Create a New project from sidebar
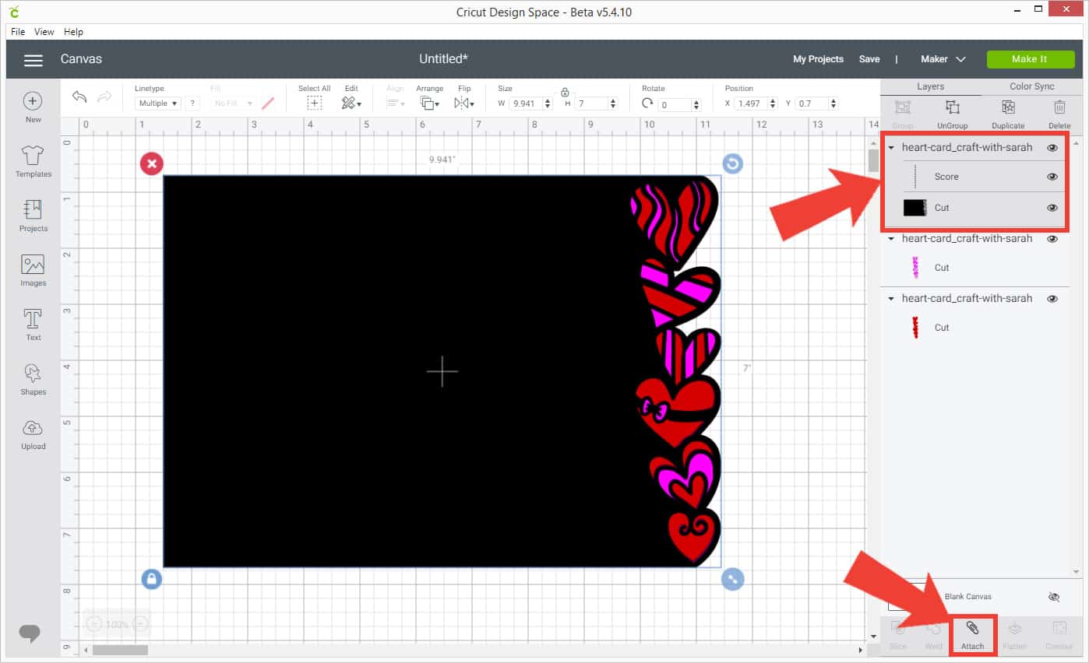 [x=33, y=107]
